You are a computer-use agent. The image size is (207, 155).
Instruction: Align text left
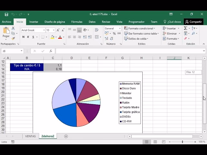pyautogui.click(x=70, y=37)
